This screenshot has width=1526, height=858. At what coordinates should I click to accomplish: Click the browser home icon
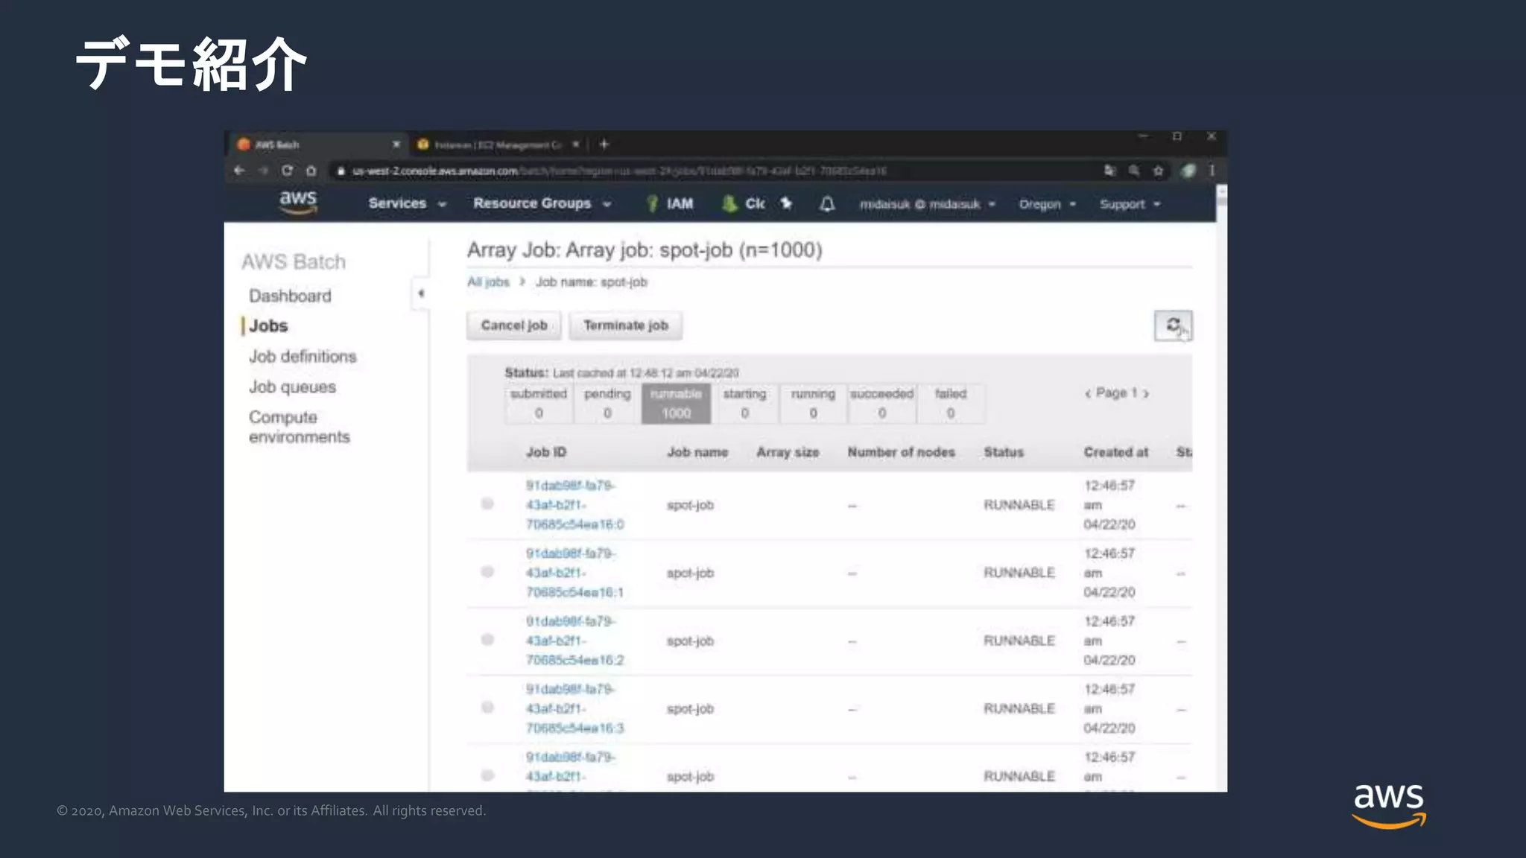[311, 171]
